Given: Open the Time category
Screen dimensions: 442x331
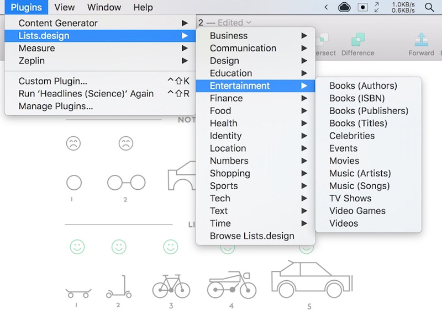Looking at the screenshot, I should pyautogui.click(x=255, y=223).
